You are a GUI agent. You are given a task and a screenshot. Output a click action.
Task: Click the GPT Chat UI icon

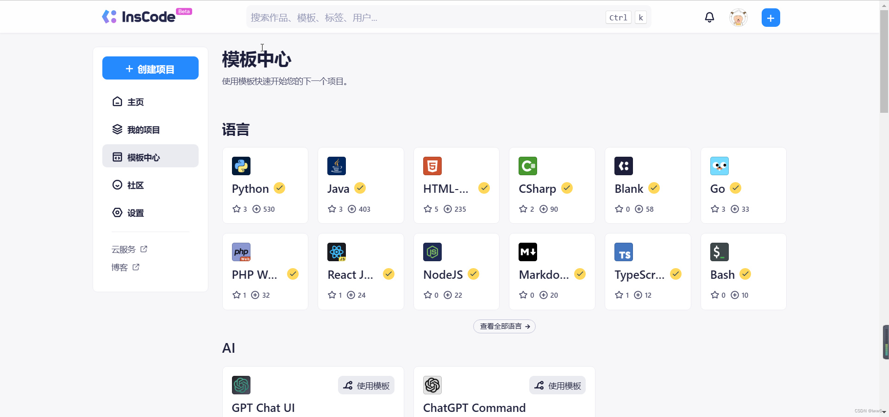point(241,385)
